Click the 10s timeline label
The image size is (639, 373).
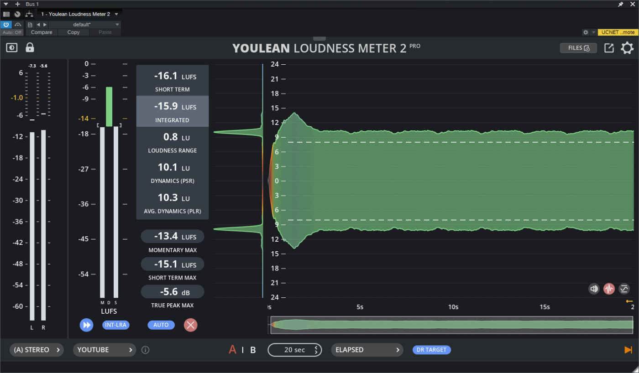pyautogui.click(x=453, y=307)
